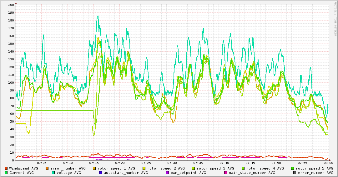Click the 60 value on vertical axis

(12, 114)
